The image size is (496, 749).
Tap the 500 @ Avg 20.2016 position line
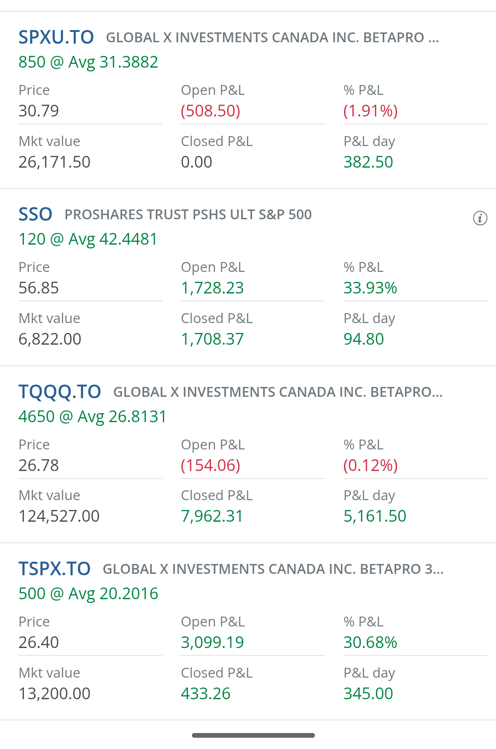(88, 594)
